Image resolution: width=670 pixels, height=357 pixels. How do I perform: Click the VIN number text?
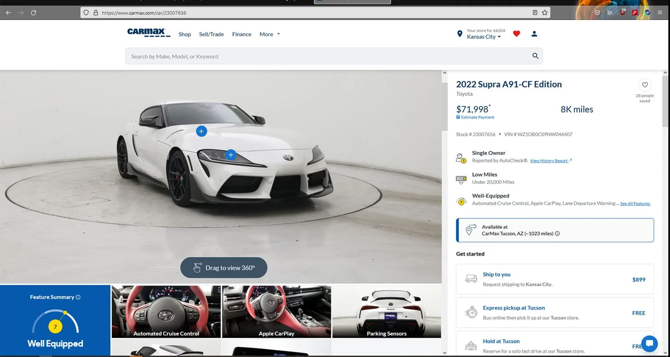(x=538, y=134)
